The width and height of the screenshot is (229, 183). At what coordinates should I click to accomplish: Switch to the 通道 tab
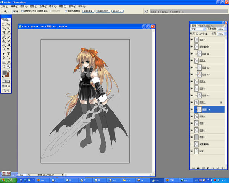(201, 26)
